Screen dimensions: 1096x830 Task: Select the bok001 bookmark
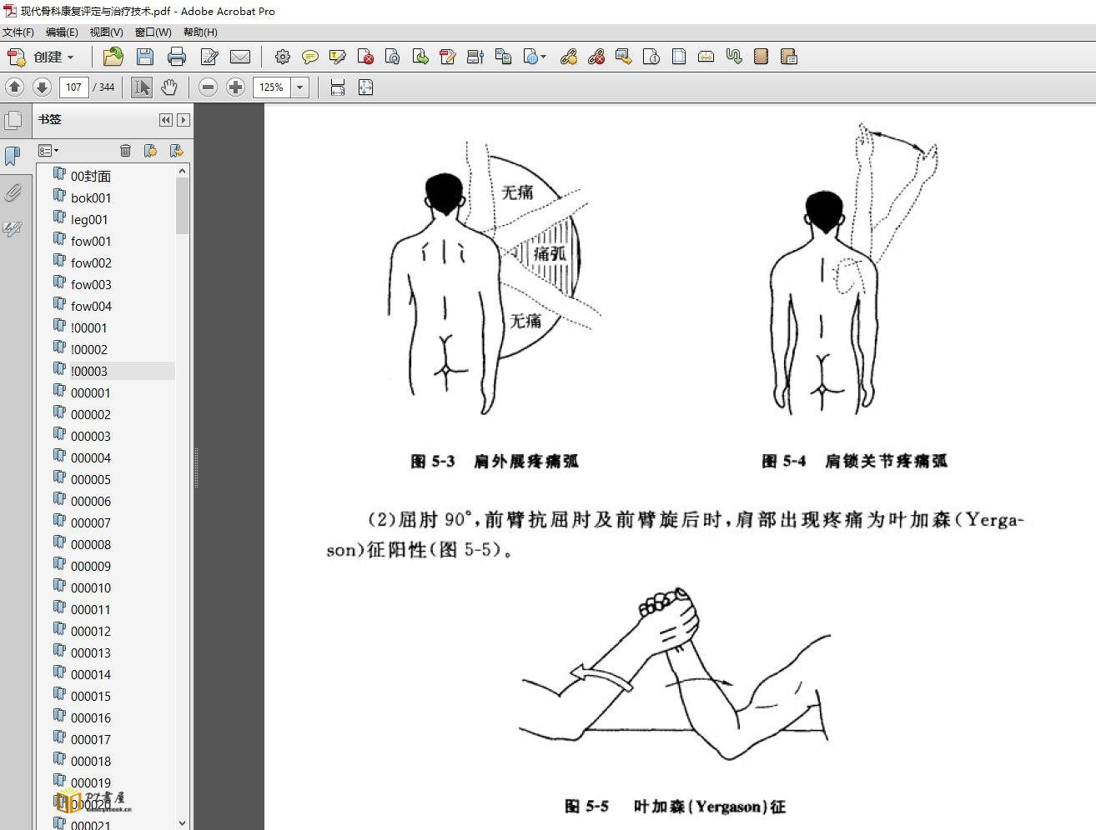[x=91, y=197]
